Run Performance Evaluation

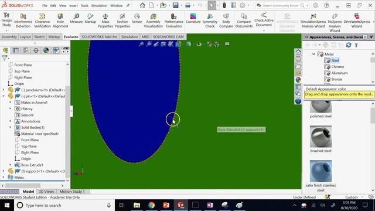174,21
